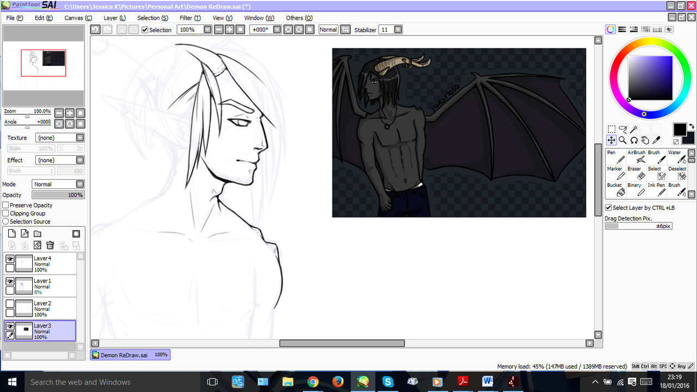The height and width of the screenshot is (392, 697).
Task: Click the undo arrow in toolbar
Action: coord(95,29)
